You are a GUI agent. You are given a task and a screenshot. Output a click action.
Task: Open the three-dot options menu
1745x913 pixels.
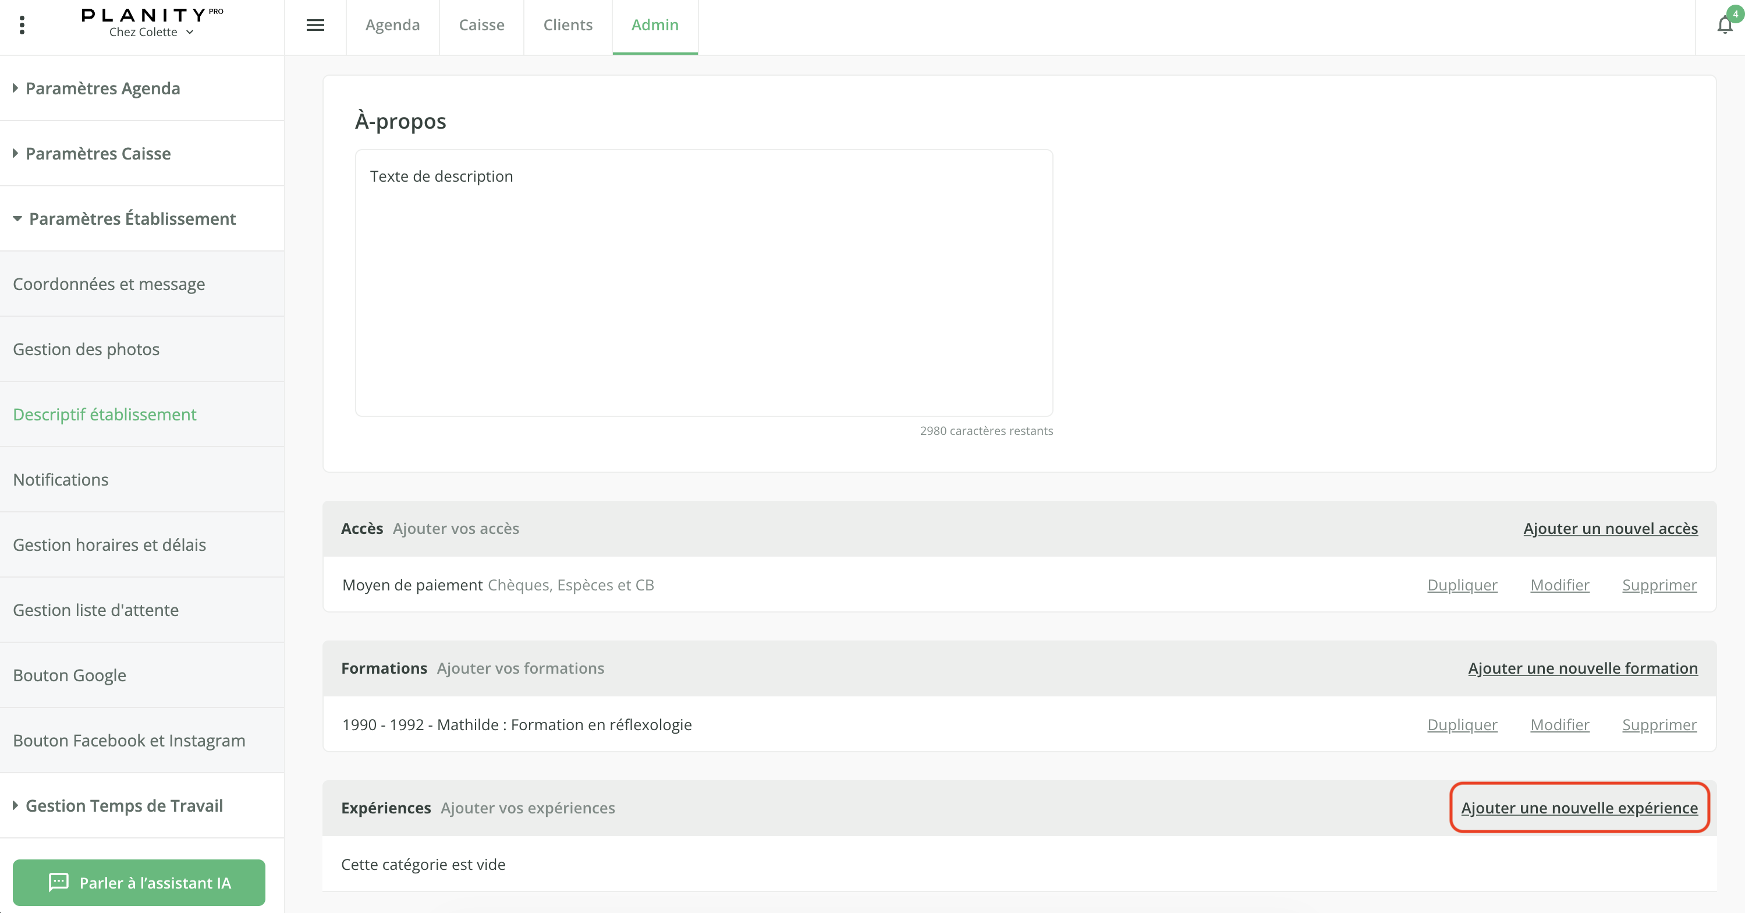pos(22,25)
